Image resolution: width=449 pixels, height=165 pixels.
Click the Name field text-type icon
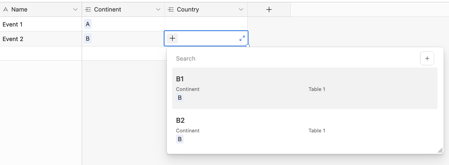tap(5, 10)
